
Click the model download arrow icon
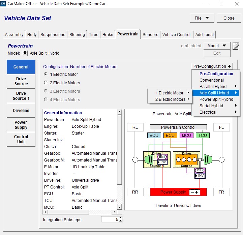click(x=25, y=53)
